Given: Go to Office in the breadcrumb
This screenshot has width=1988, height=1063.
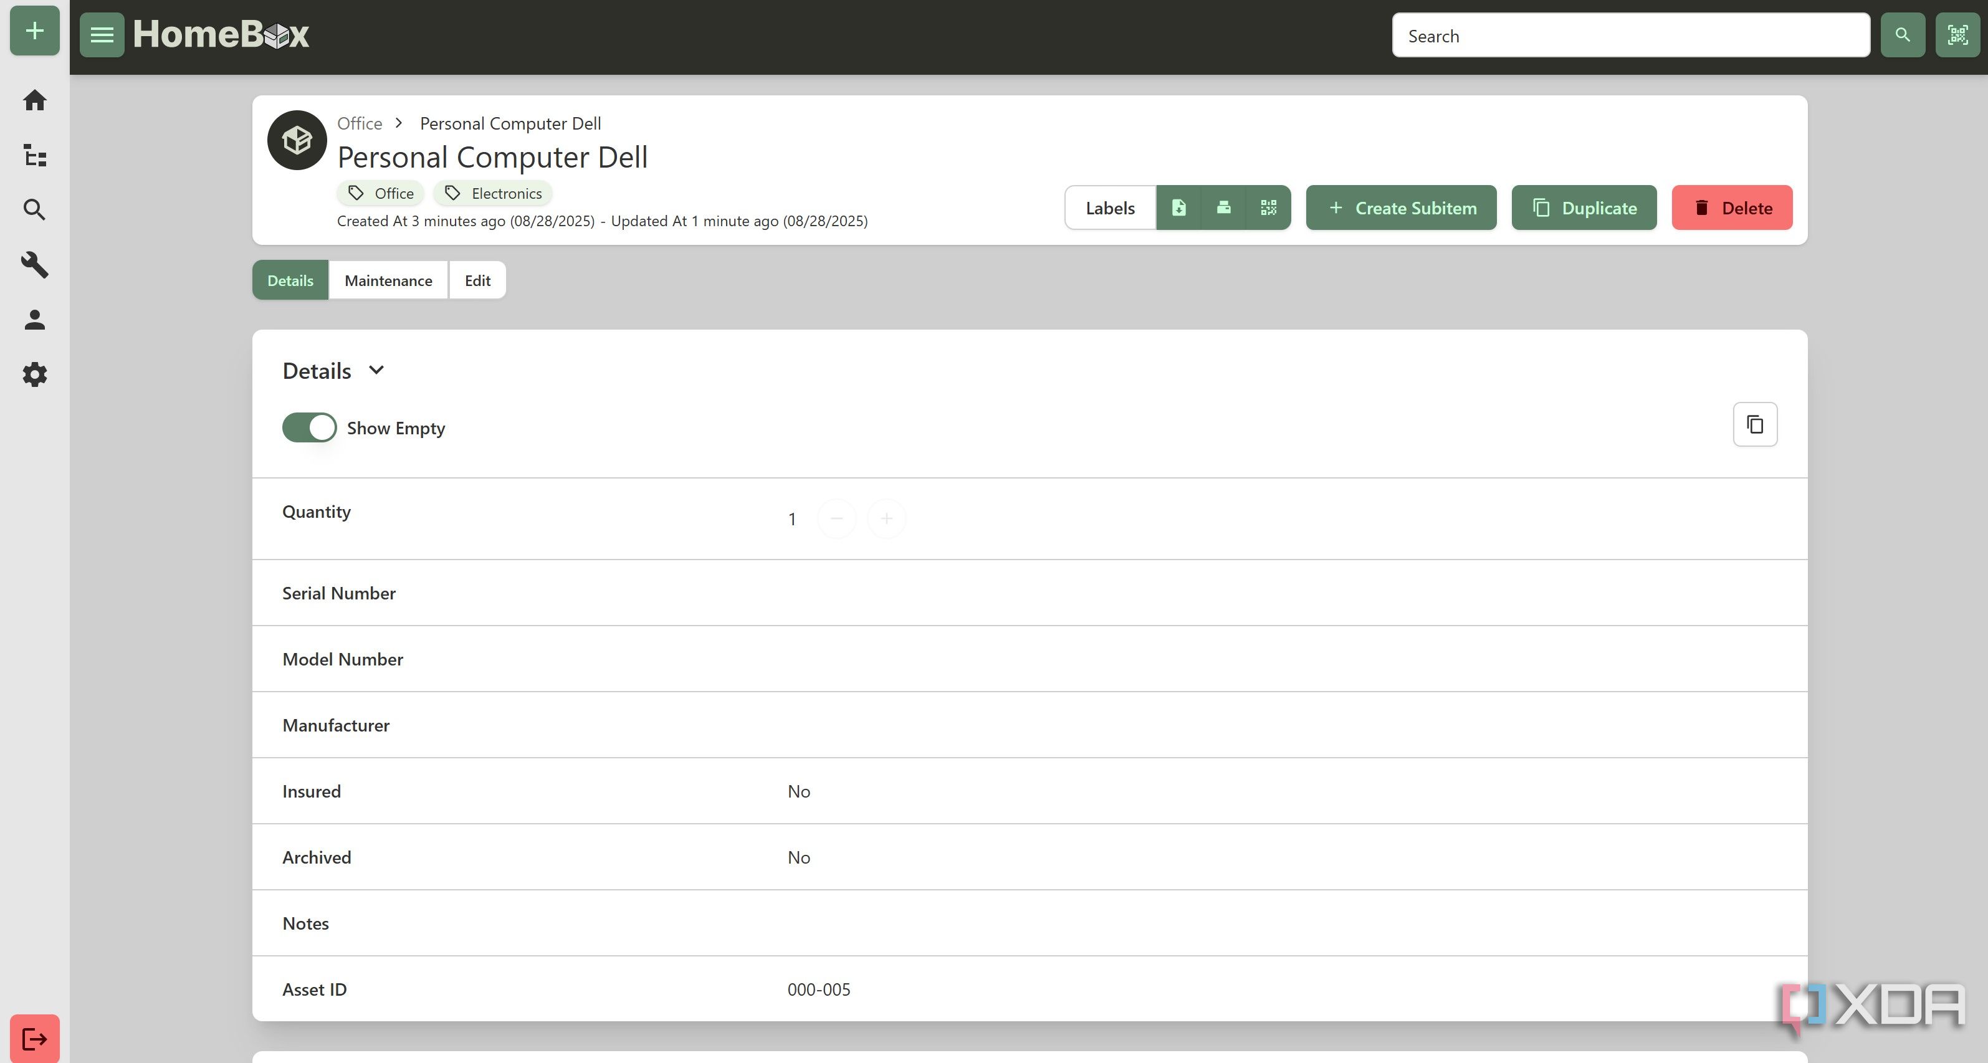Looking at the screenshot, I should [x=360, y=123].
